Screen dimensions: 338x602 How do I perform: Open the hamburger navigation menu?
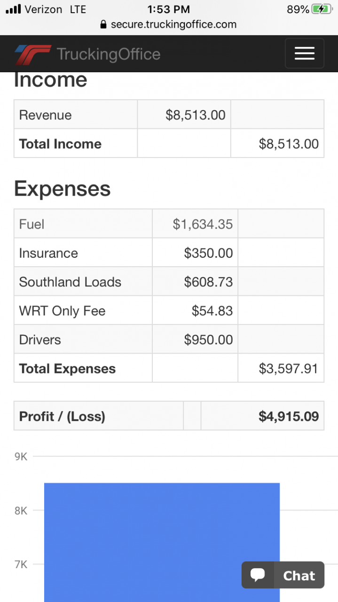point(304,54)
